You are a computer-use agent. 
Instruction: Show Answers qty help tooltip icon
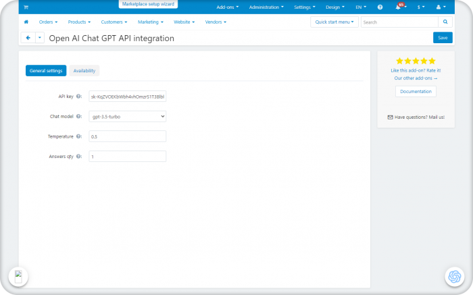[x=78, y=157]
